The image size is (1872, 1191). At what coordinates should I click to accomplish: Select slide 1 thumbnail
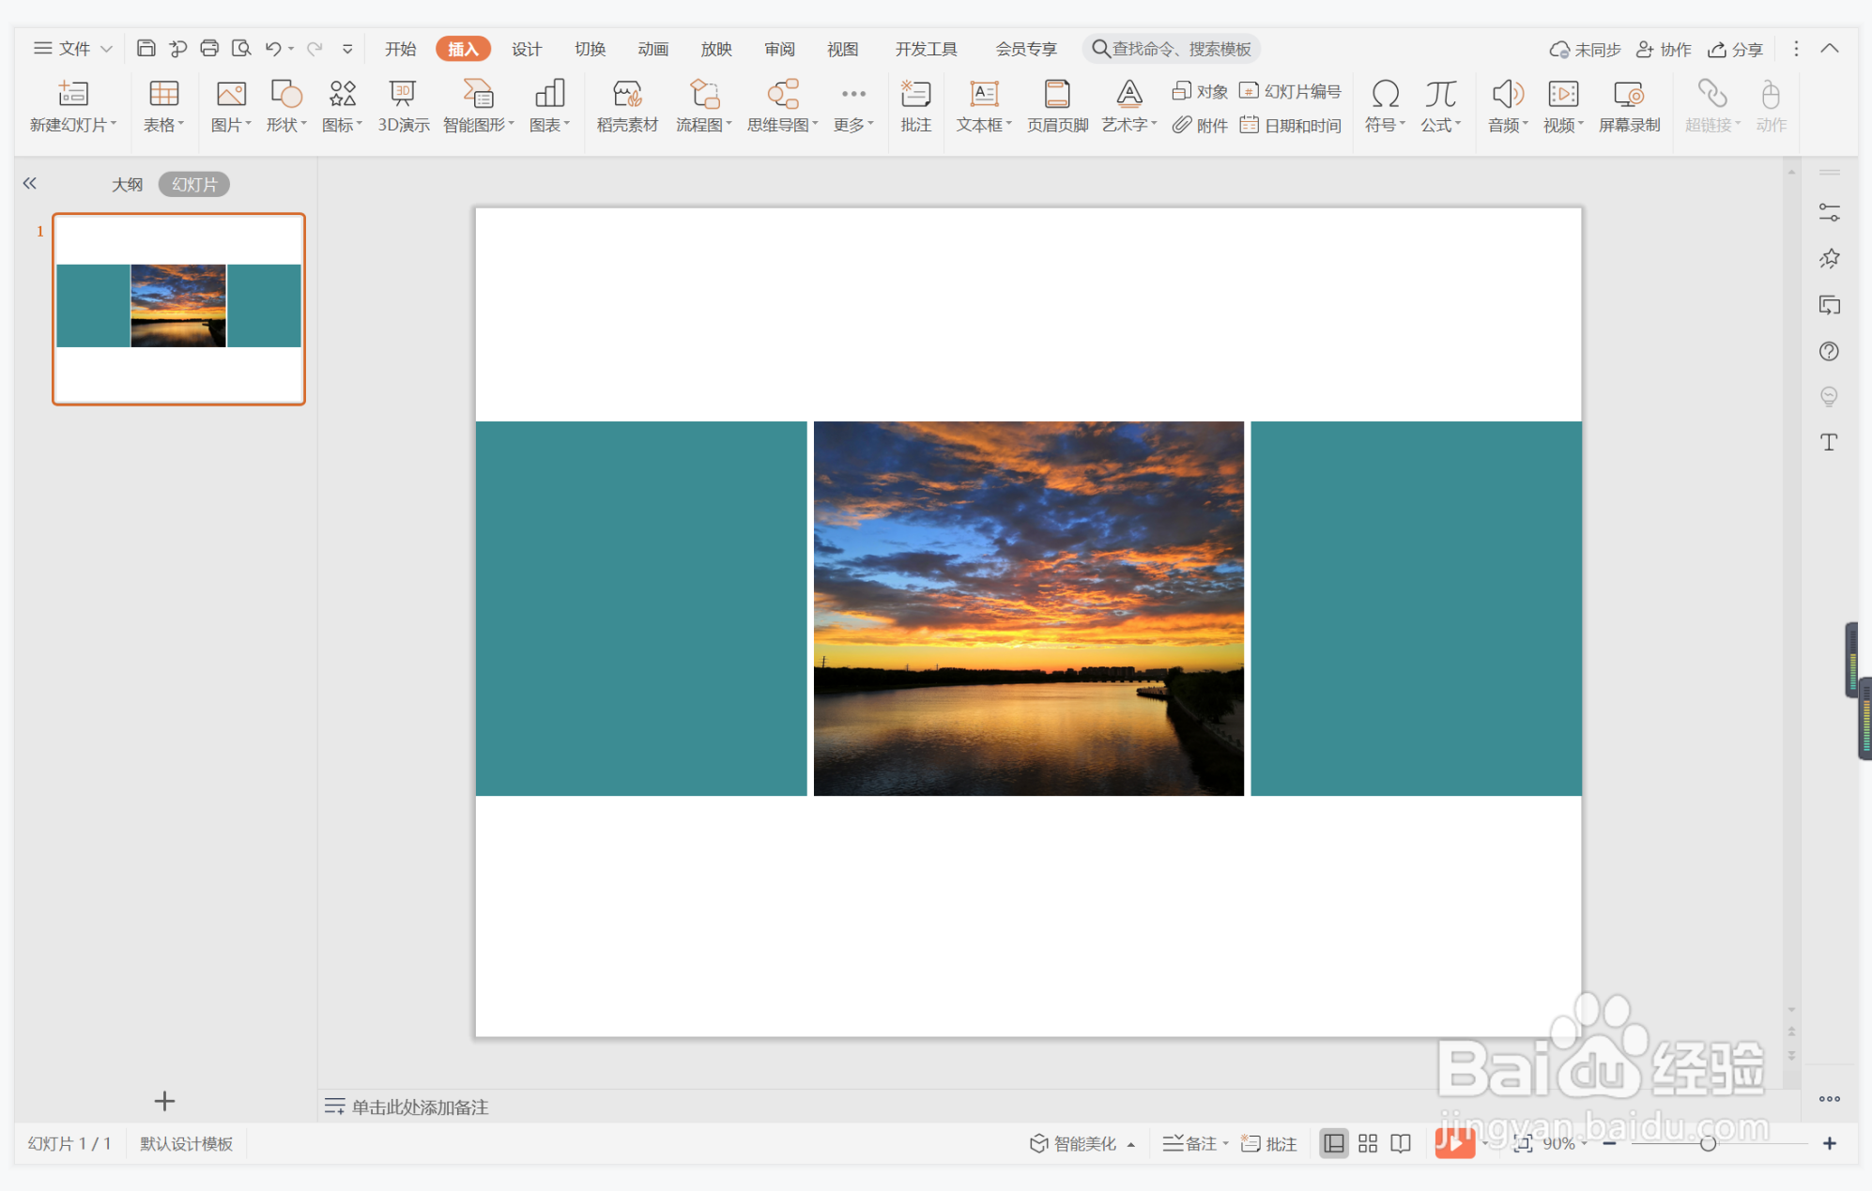click(178, 309)
